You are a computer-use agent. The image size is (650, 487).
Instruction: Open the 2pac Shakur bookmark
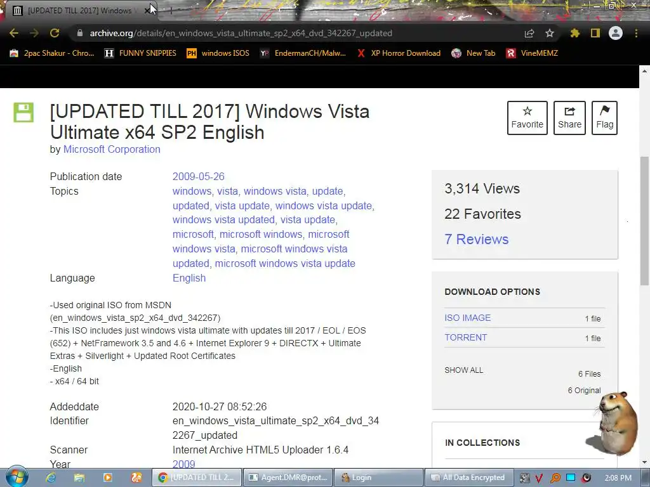(x=52, y=53)
